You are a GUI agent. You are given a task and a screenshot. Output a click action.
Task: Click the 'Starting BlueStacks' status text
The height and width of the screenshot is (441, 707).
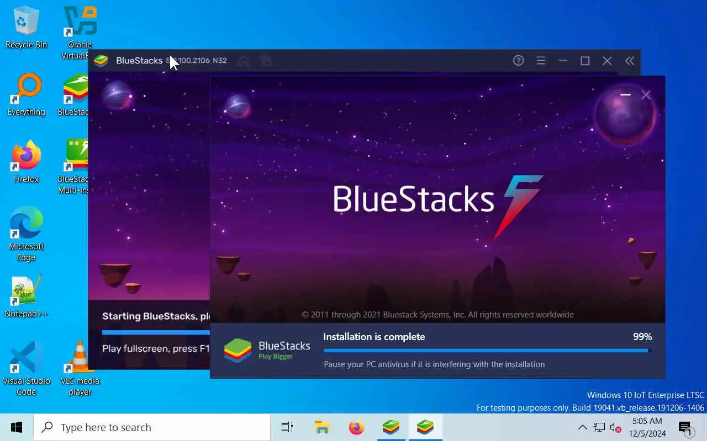tap(156, 316)
